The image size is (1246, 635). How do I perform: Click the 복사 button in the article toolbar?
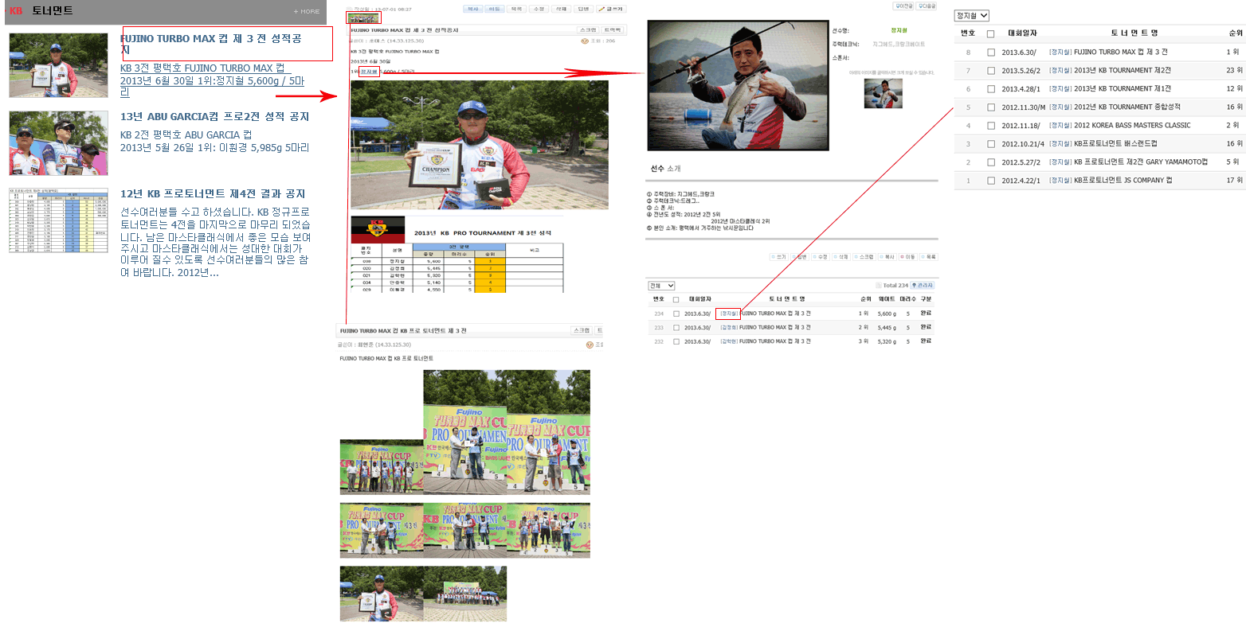click(x=473, y=9)
